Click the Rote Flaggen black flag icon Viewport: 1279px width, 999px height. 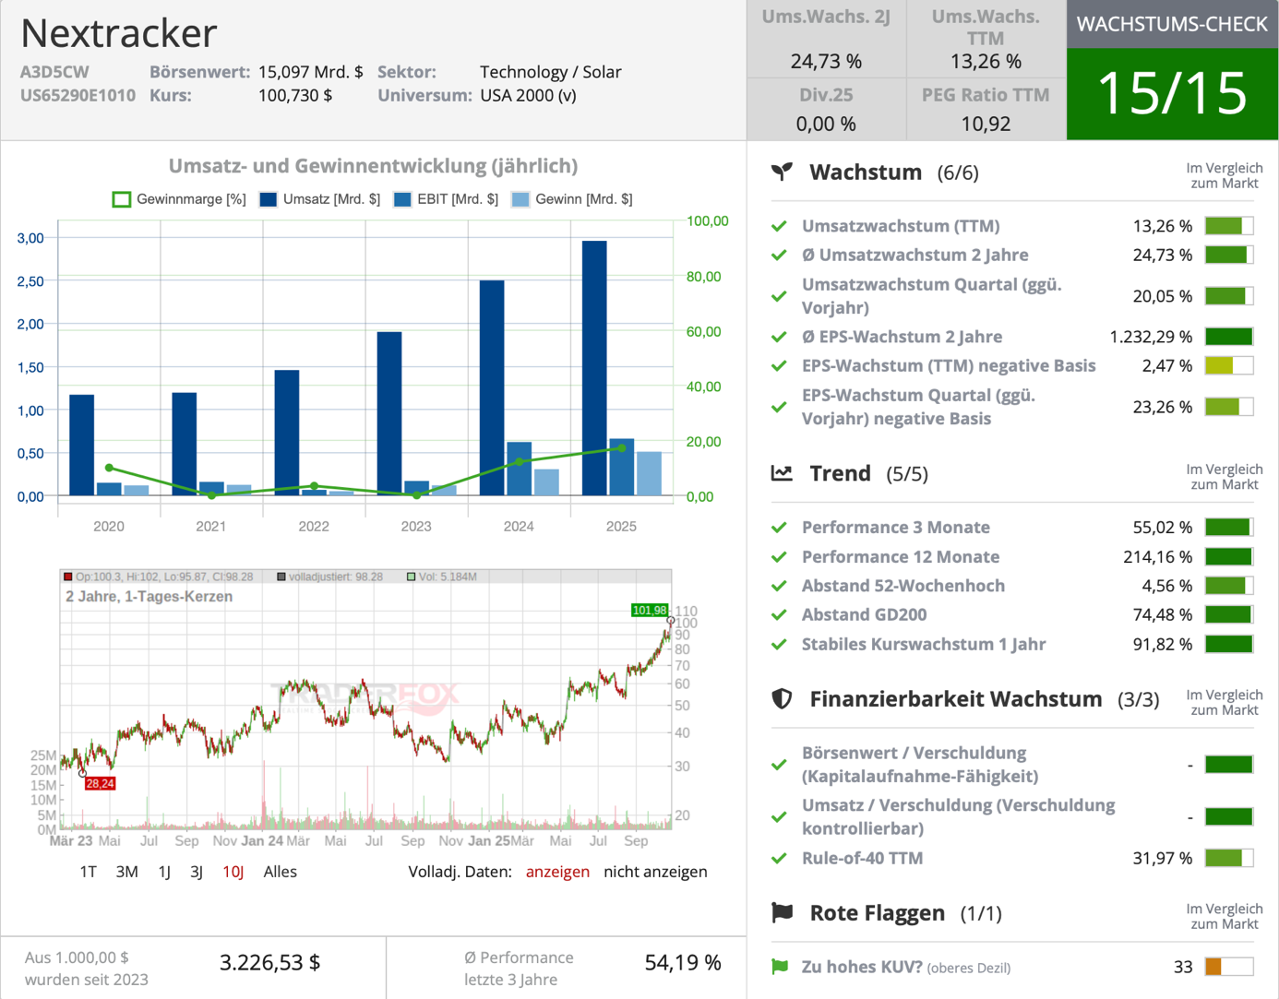click(x=782, y=913)
